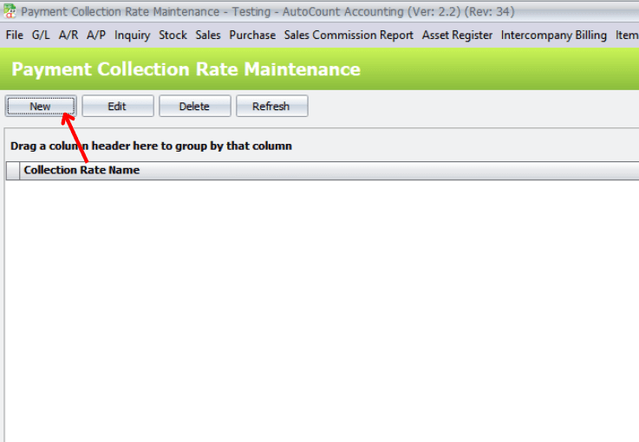639x442 pixels.
Task: Open the File menu
Action: [x=15, y=35]
